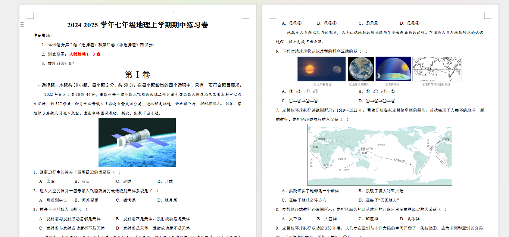Click question 8 option C. 印度洋
Screen dimensions: 509x237
[x=368, y=219]
